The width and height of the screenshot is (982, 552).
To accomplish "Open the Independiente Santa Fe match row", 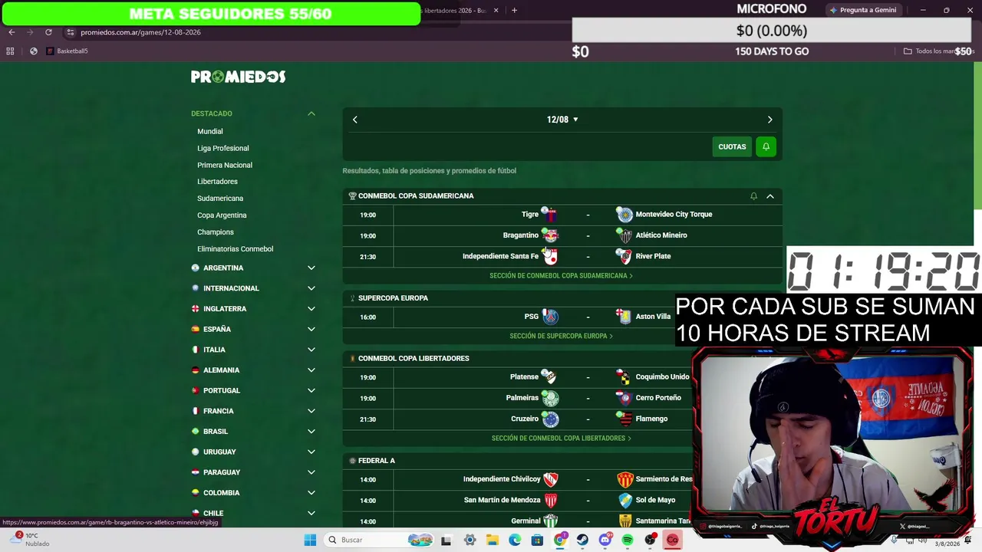I will pos(562,256).
